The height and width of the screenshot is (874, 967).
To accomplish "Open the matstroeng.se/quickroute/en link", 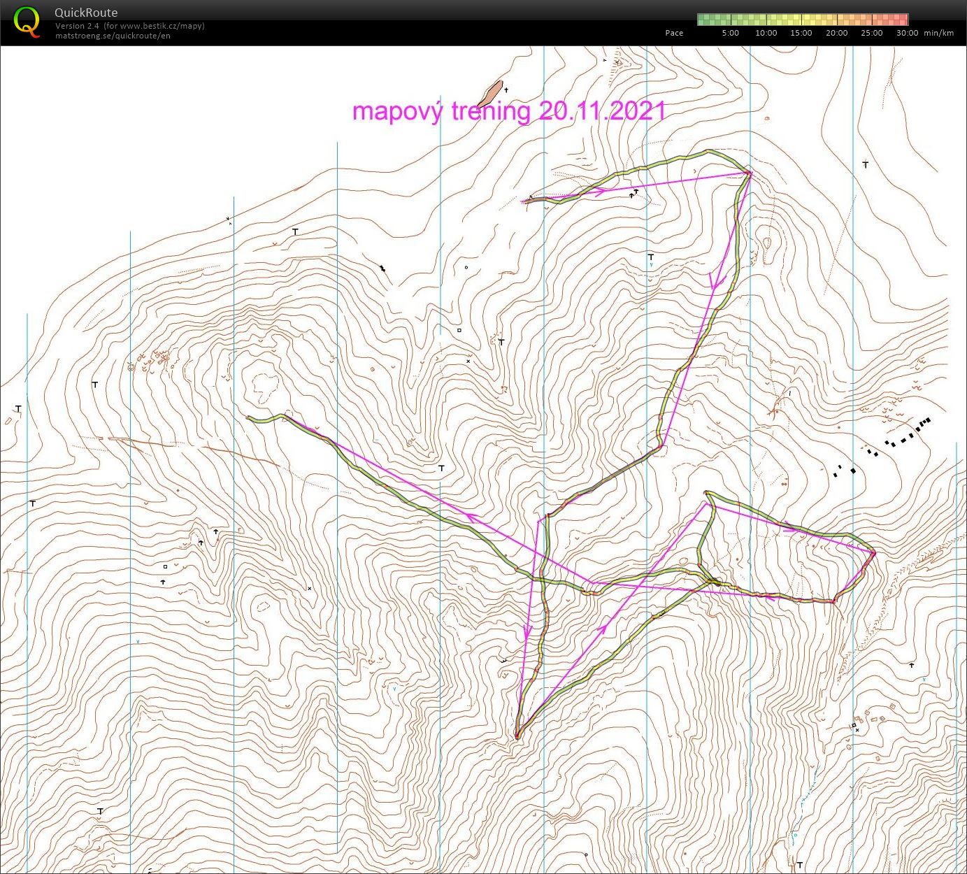I will tap(113, 36).
